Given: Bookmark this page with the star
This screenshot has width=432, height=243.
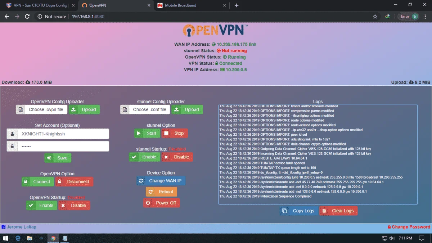Looking at the screenshot, I should click(375, 17).
